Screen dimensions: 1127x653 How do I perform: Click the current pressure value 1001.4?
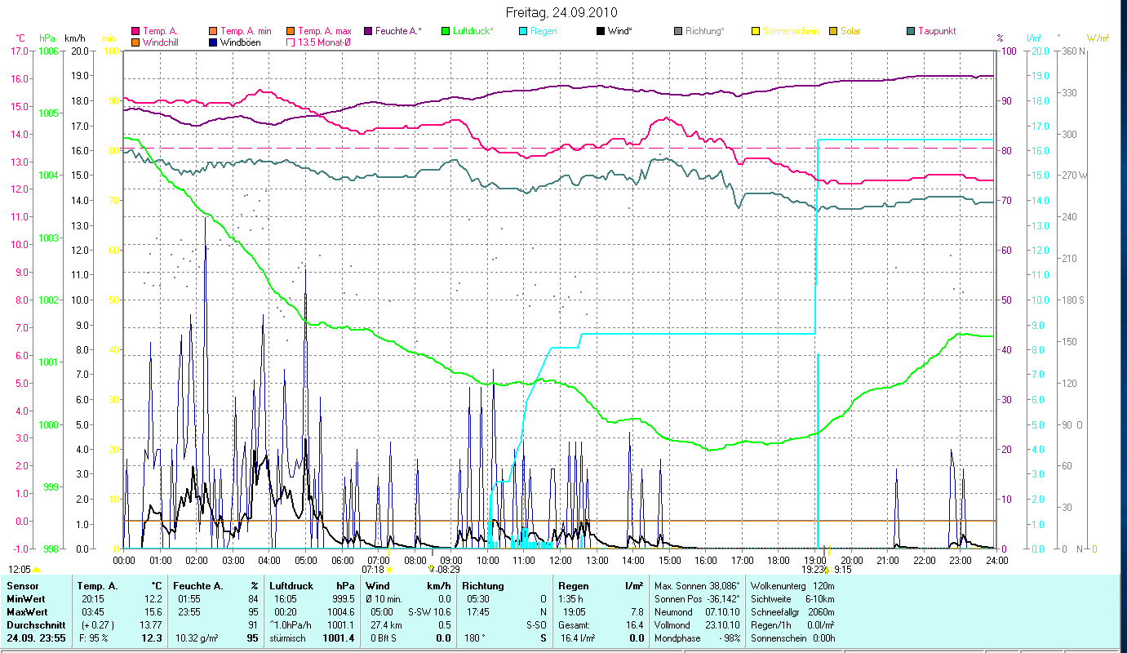[x=338, y=638]
